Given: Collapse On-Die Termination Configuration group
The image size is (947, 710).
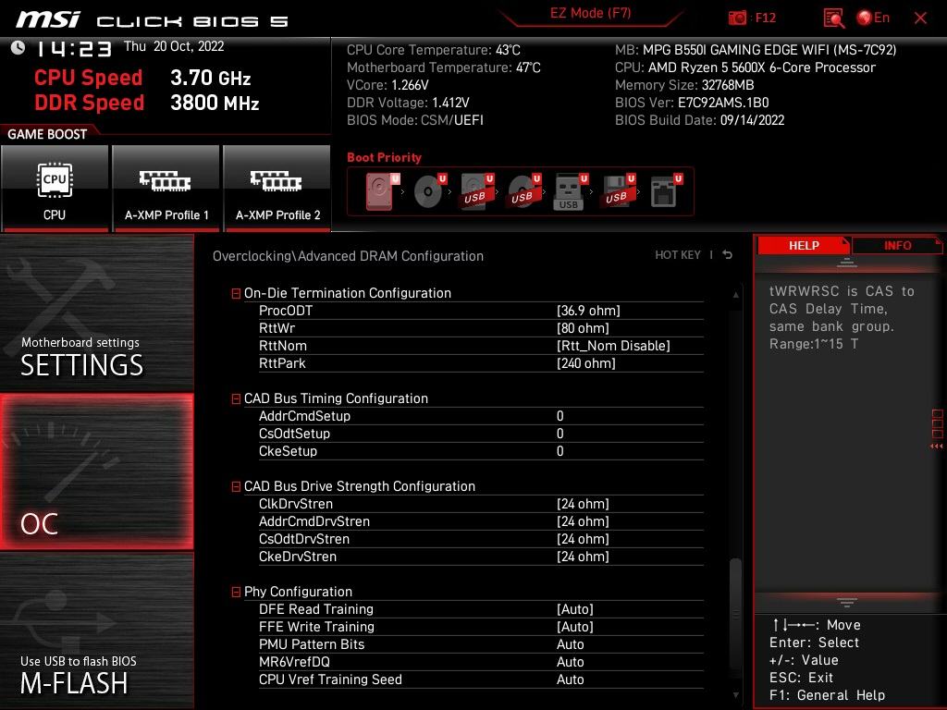Looking at the screenshot, I should point(236,293).
